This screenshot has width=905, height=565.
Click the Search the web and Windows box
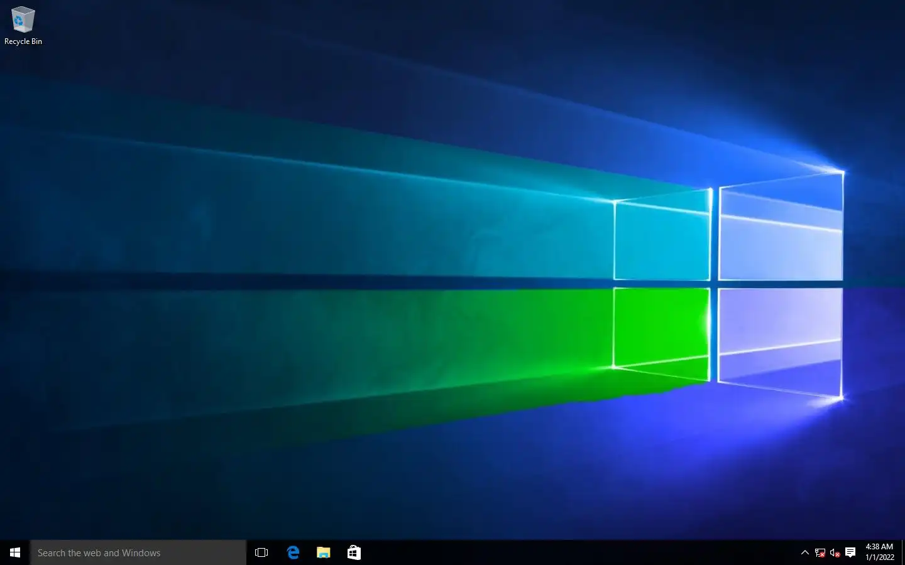(138, 552)
